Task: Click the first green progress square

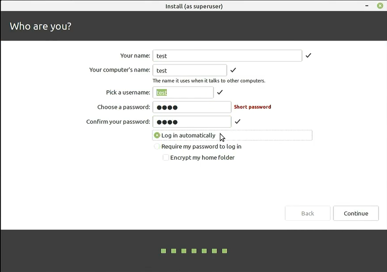Action: click(x=164, y=251)
